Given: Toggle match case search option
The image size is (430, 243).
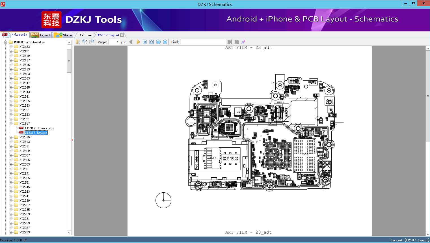Looking at the screenshot, I should tap(243, 42).
